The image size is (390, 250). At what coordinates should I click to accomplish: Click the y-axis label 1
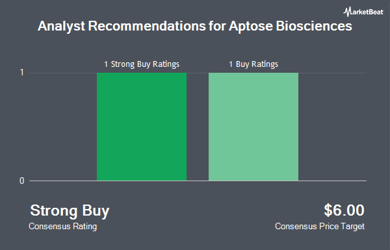pos(22,73)
